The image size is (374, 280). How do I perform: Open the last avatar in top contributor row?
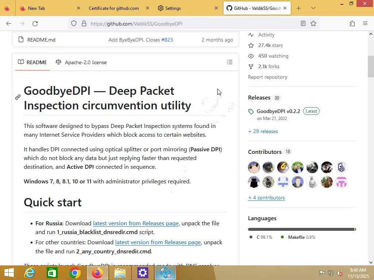[x=341, y=167]
